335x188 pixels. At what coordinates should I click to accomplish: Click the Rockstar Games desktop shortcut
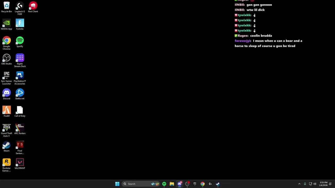click(x=7, y=165)
